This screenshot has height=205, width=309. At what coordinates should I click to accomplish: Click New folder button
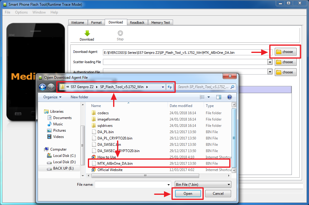point(79,97)
